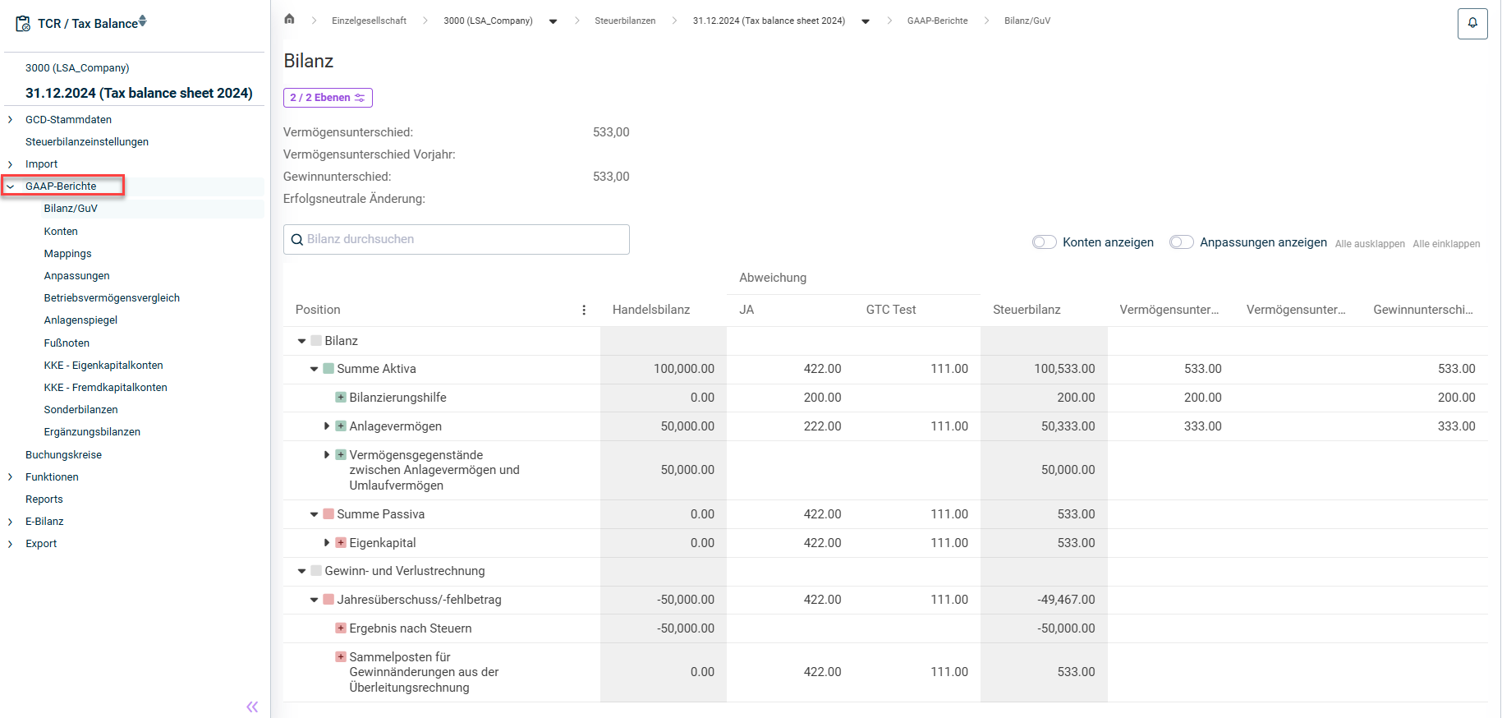Open Konten in sidebar

[x=61, y=232]
